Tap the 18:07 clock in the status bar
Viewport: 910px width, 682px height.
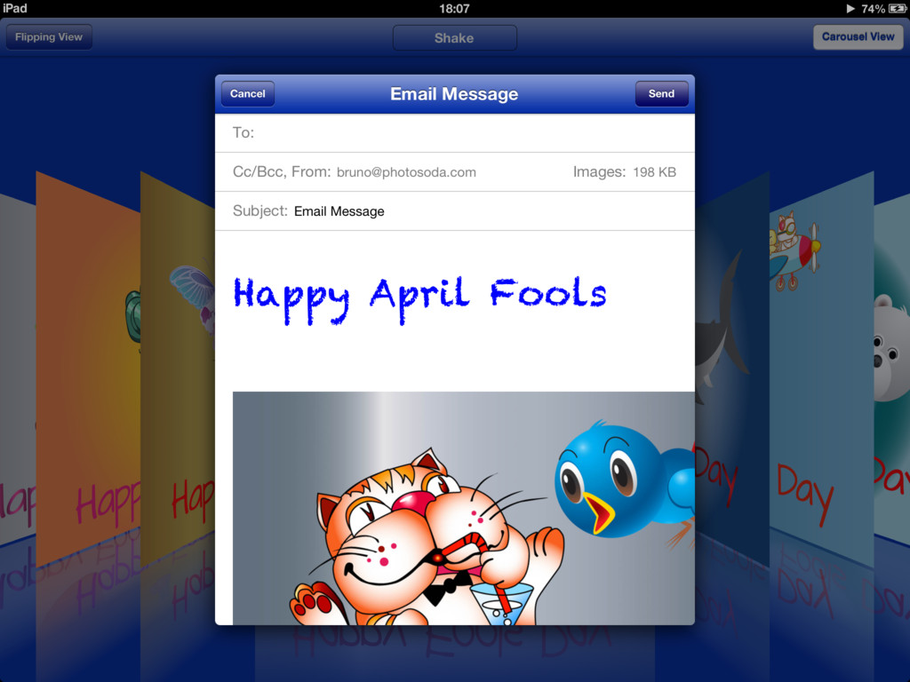coord(454,9)
